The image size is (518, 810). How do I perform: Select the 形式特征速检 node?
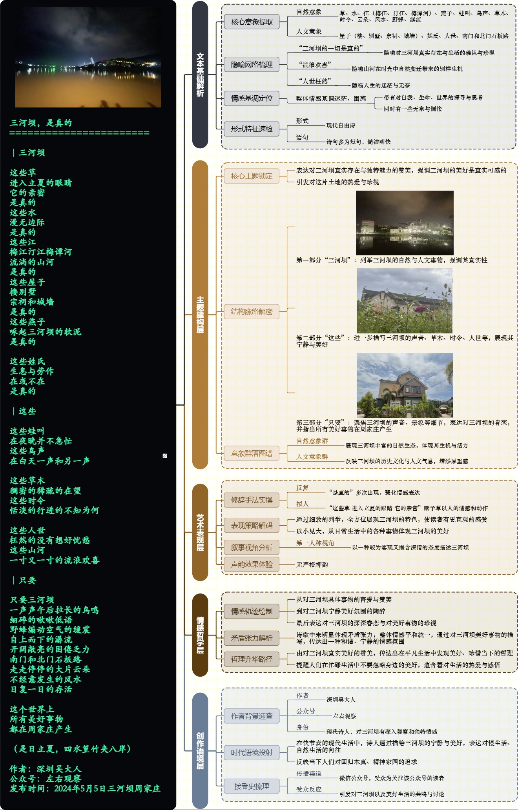(252, 129)
